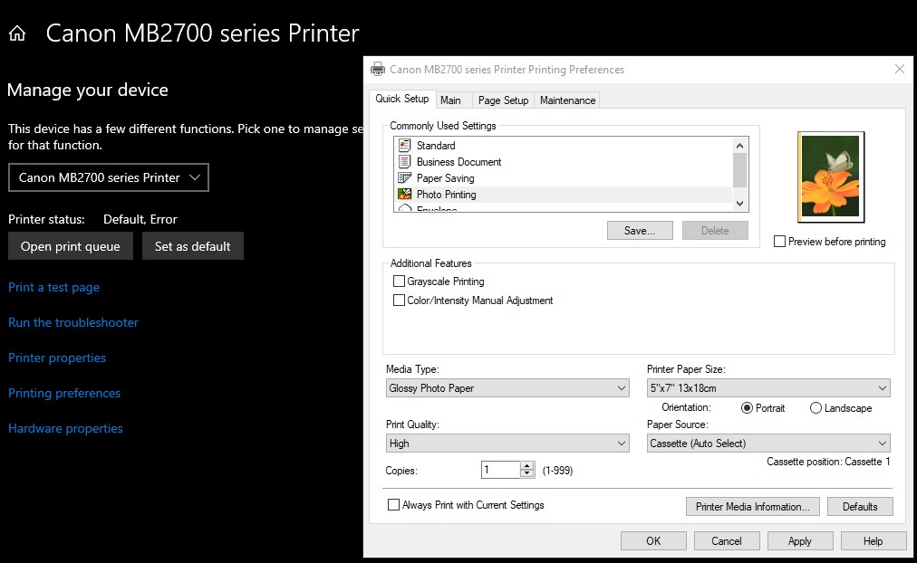Image resolution: width=917 pixels, height=563 pixels.
Task: Click the printer icon in the dialog title bar
Action: pos(376,69)
